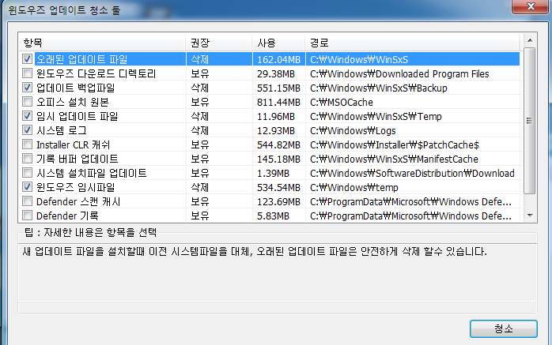552x345 pixels.
Task: Select the Defender 기록 item
Action: [x=67, y=216]
